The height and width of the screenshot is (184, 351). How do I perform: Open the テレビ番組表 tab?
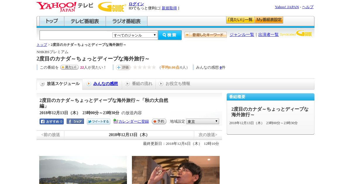click(85, 21)
